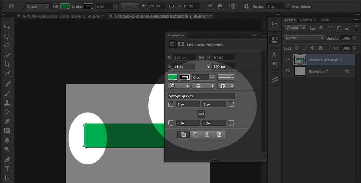Hide the Background layer

click(x=288, y=71)
